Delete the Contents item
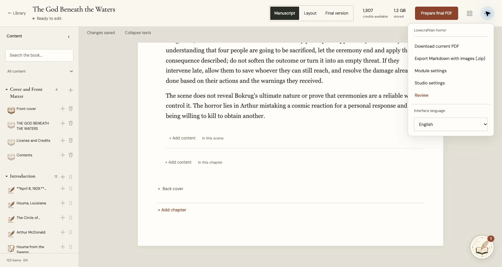Viewport: 502px width, 267px height. point(71,155)
